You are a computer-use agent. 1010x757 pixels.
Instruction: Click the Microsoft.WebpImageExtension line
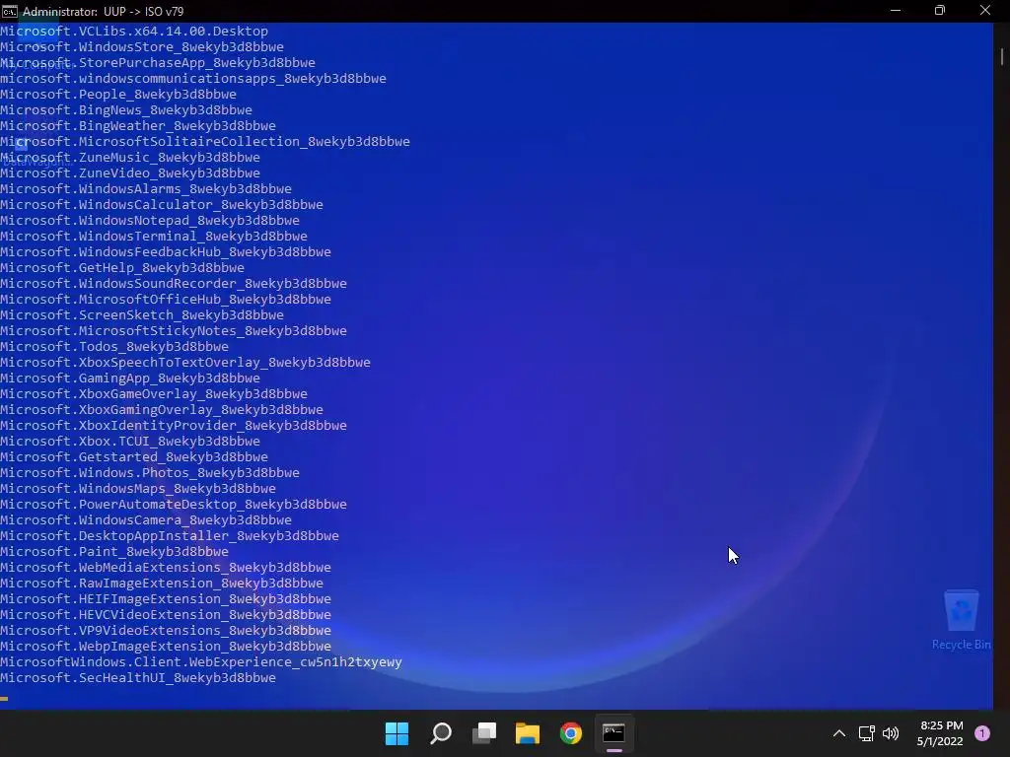click(166, 647)
